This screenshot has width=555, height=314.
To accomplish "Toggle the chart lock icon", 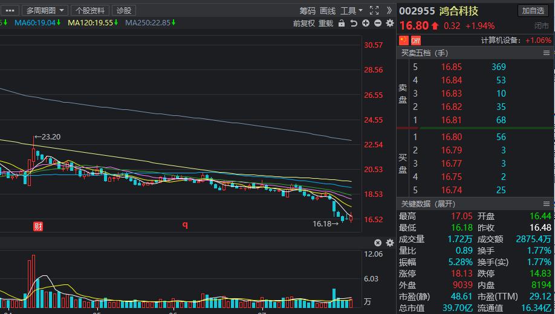I will coord(341,24).
